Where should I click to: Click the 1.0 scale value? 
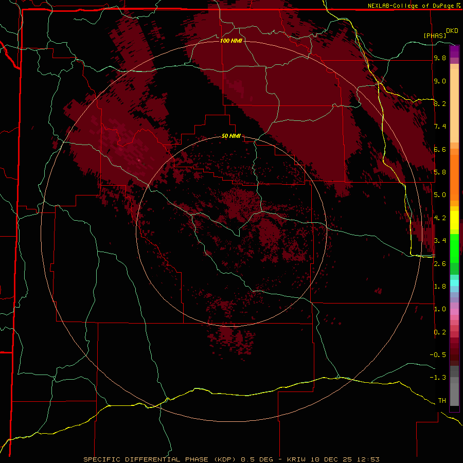[x=440, y=309]
